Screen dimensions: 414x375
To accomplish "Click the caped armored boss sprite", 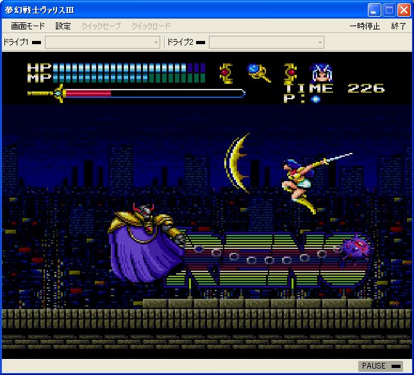I will pos(147,243).
